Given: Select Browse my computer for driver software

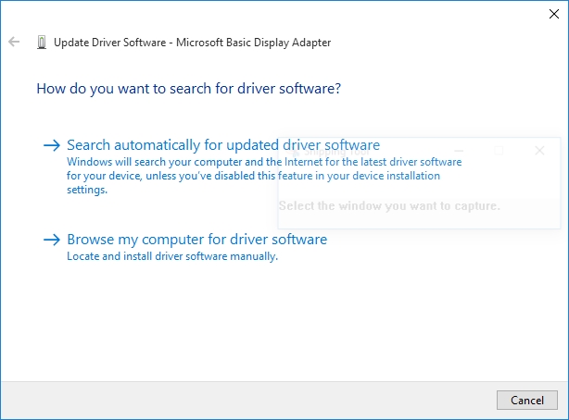Looking at the screenshot, I should tap(196, 240).
